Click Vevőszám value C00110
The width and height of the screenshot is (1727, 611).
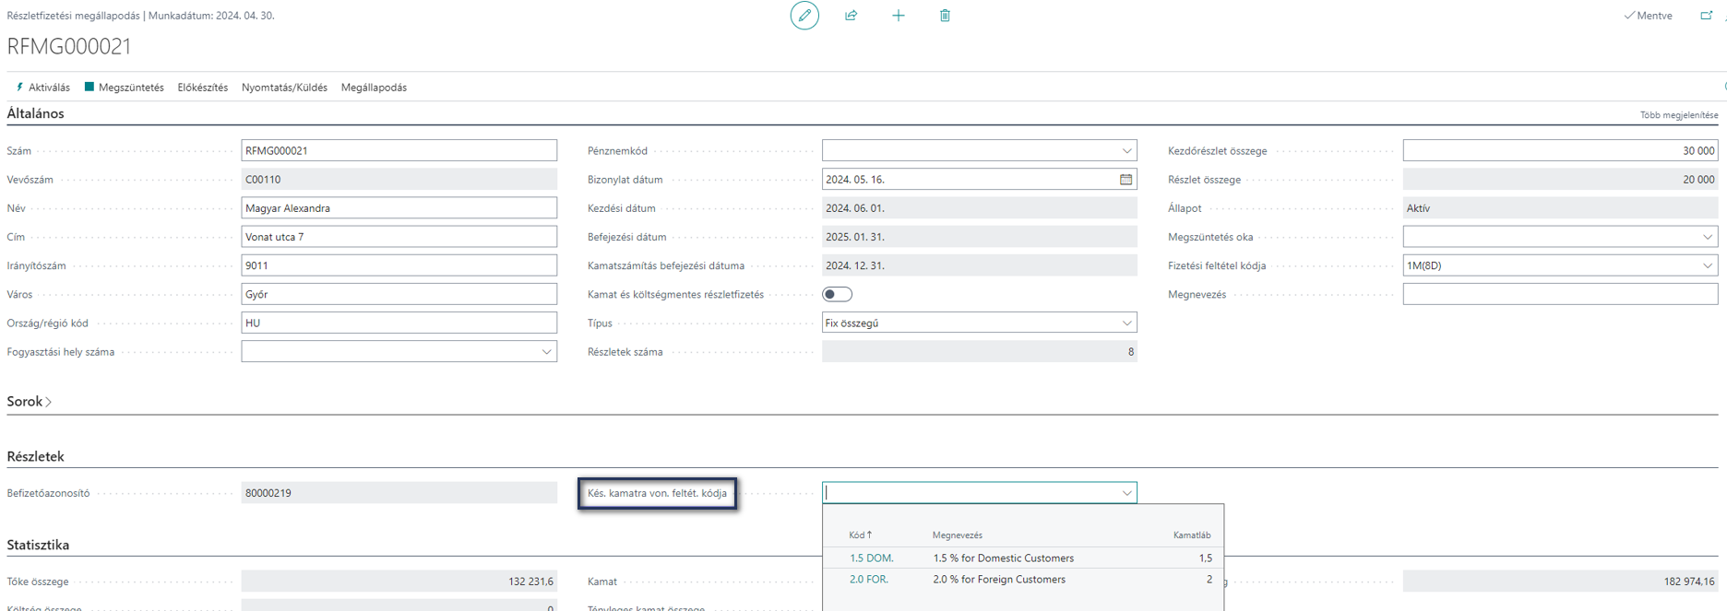[x=399, y=180]
